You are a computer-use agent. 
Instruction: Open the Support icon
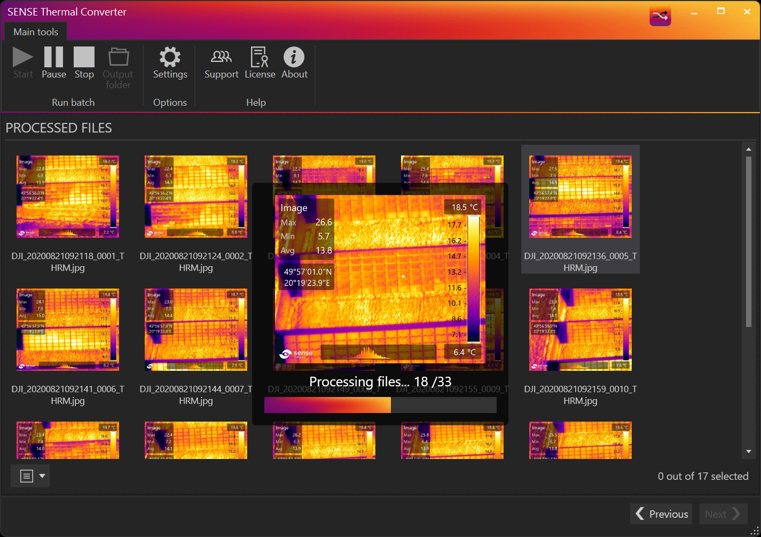pyautogui.click(x=221, y=58)
